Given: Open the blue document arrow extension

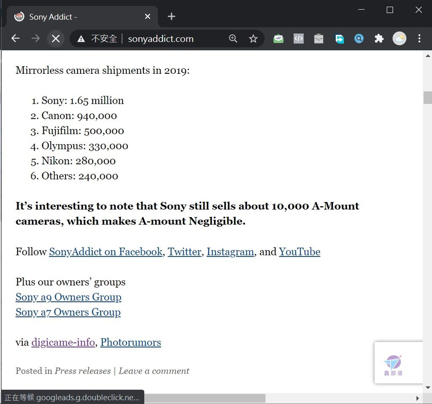Looking at the screenshot, I should [339, 38].
